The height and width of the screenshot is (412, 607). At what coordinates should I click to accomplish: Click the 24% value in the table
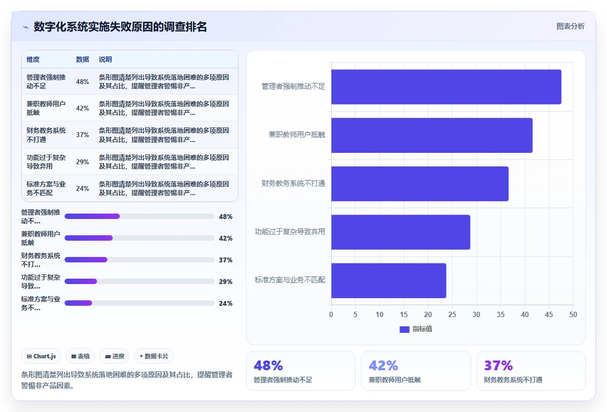(82, 188)
